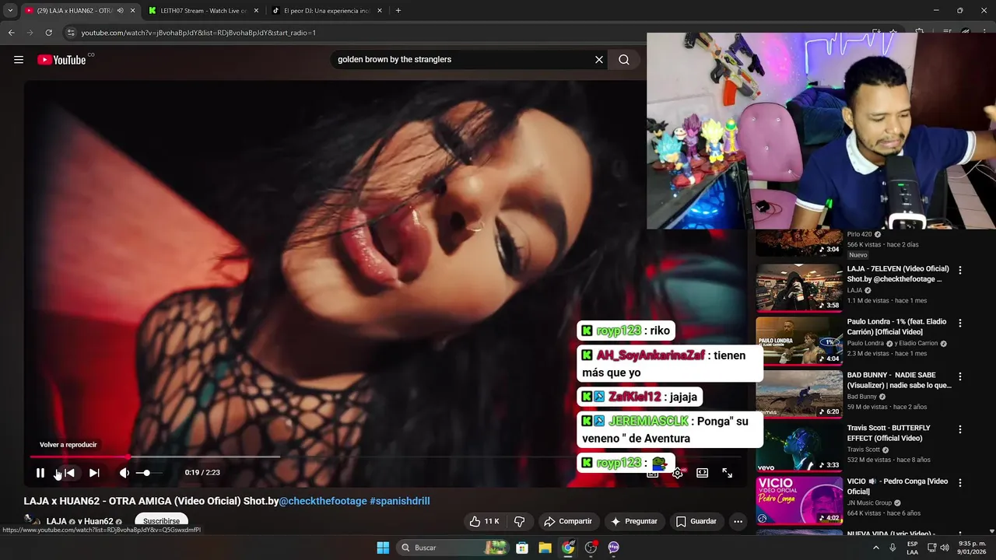Subscribe with Suscribirse button
Viewport: 996px width, 560px height.
click(x=161, y=521)
